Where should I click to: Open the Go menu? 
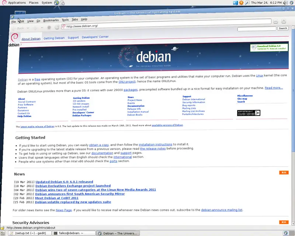(38, 21)
